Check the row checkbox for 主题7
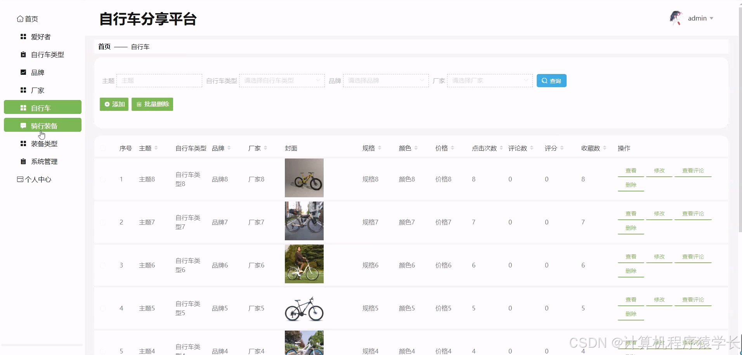The height and width of the screenshot is (355, 742). tap(103, 222)
